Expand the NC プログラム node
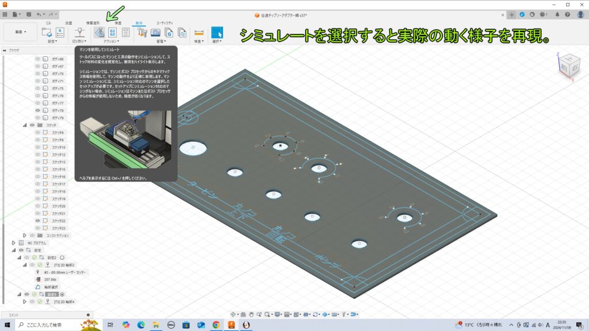The height and width of the screenshot is (331, 589). (x=14, y=243)
